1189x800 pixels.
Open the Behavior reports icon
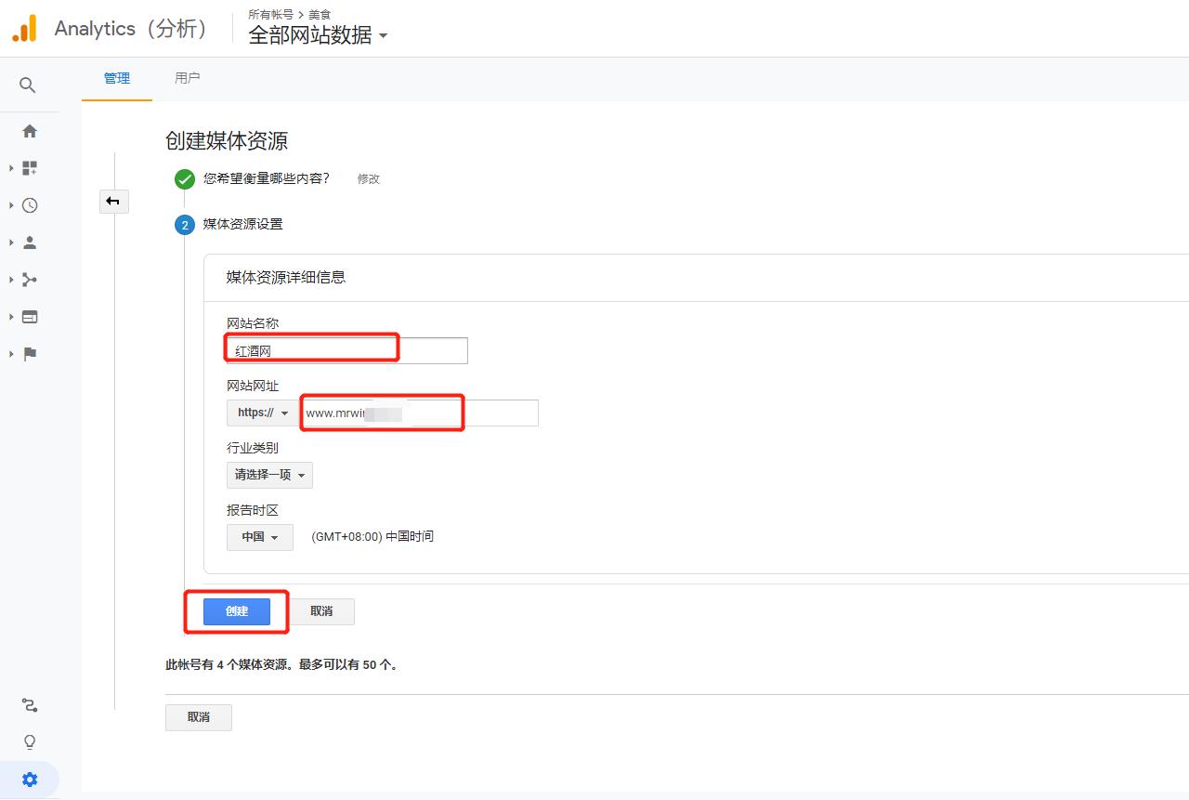click(x=29, y=316)
